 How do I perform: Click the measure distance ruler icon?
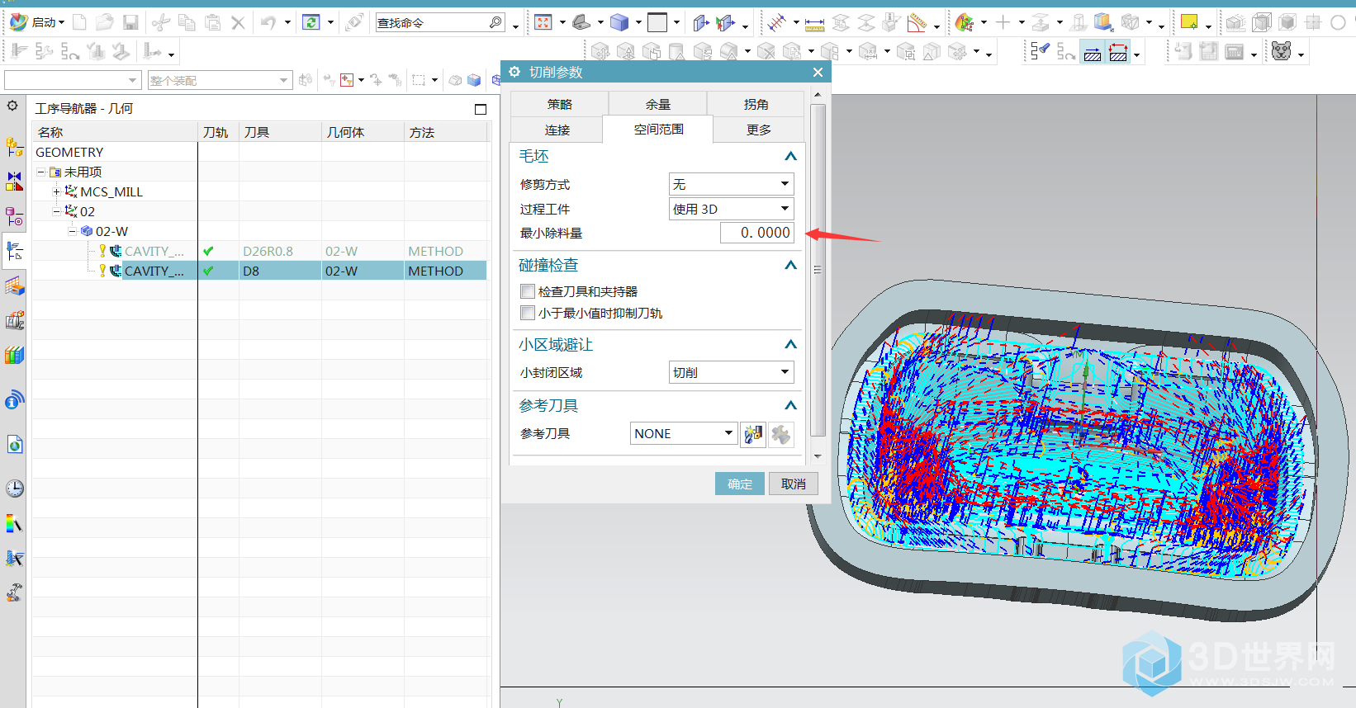pos(814,23)
